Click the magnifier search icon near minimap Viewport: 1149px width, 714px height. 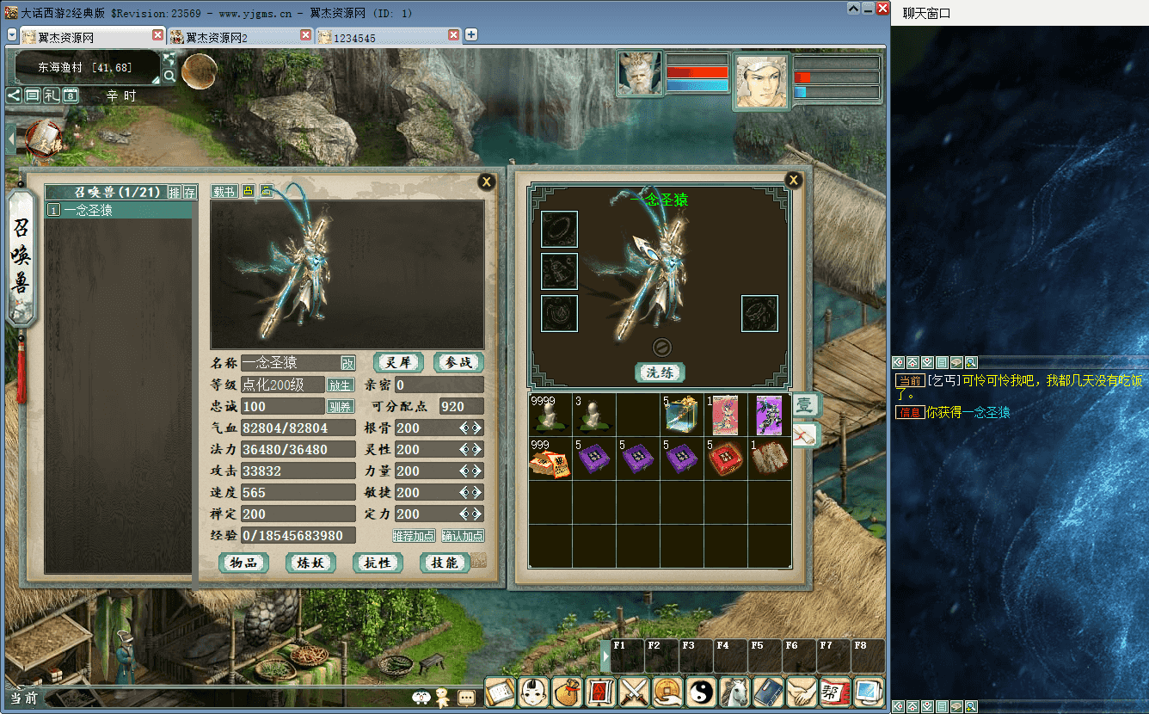[169, 76]
